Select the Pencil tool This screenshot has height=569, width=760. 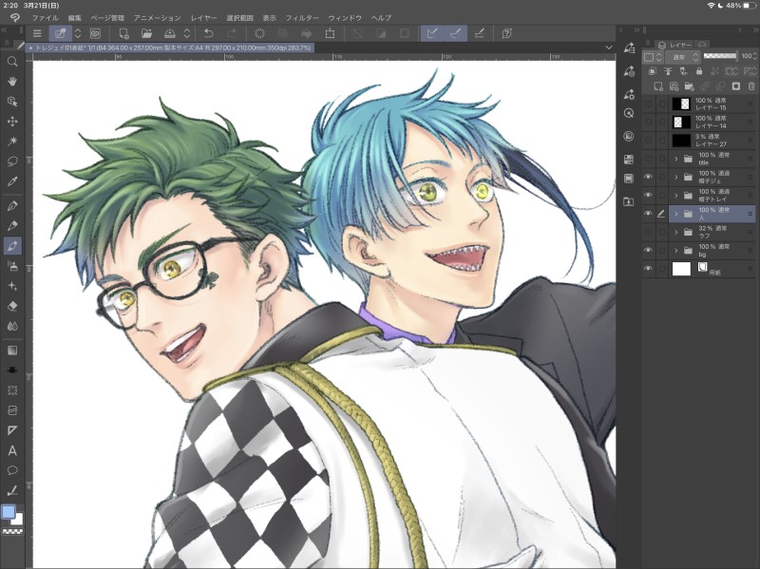[12, 225]
